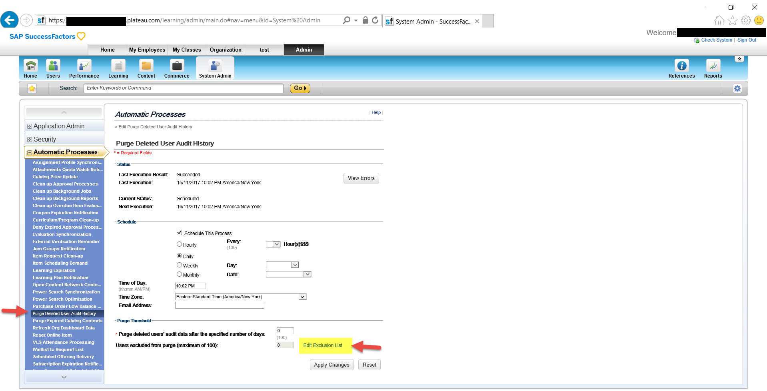Open Learning Expiration process

tap(54, 270)
